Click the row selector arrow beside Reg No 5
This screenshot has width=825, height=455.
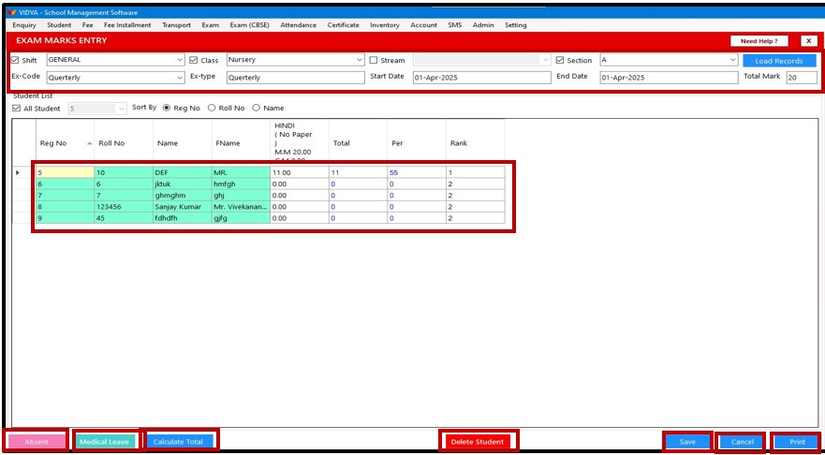(19, 172)
